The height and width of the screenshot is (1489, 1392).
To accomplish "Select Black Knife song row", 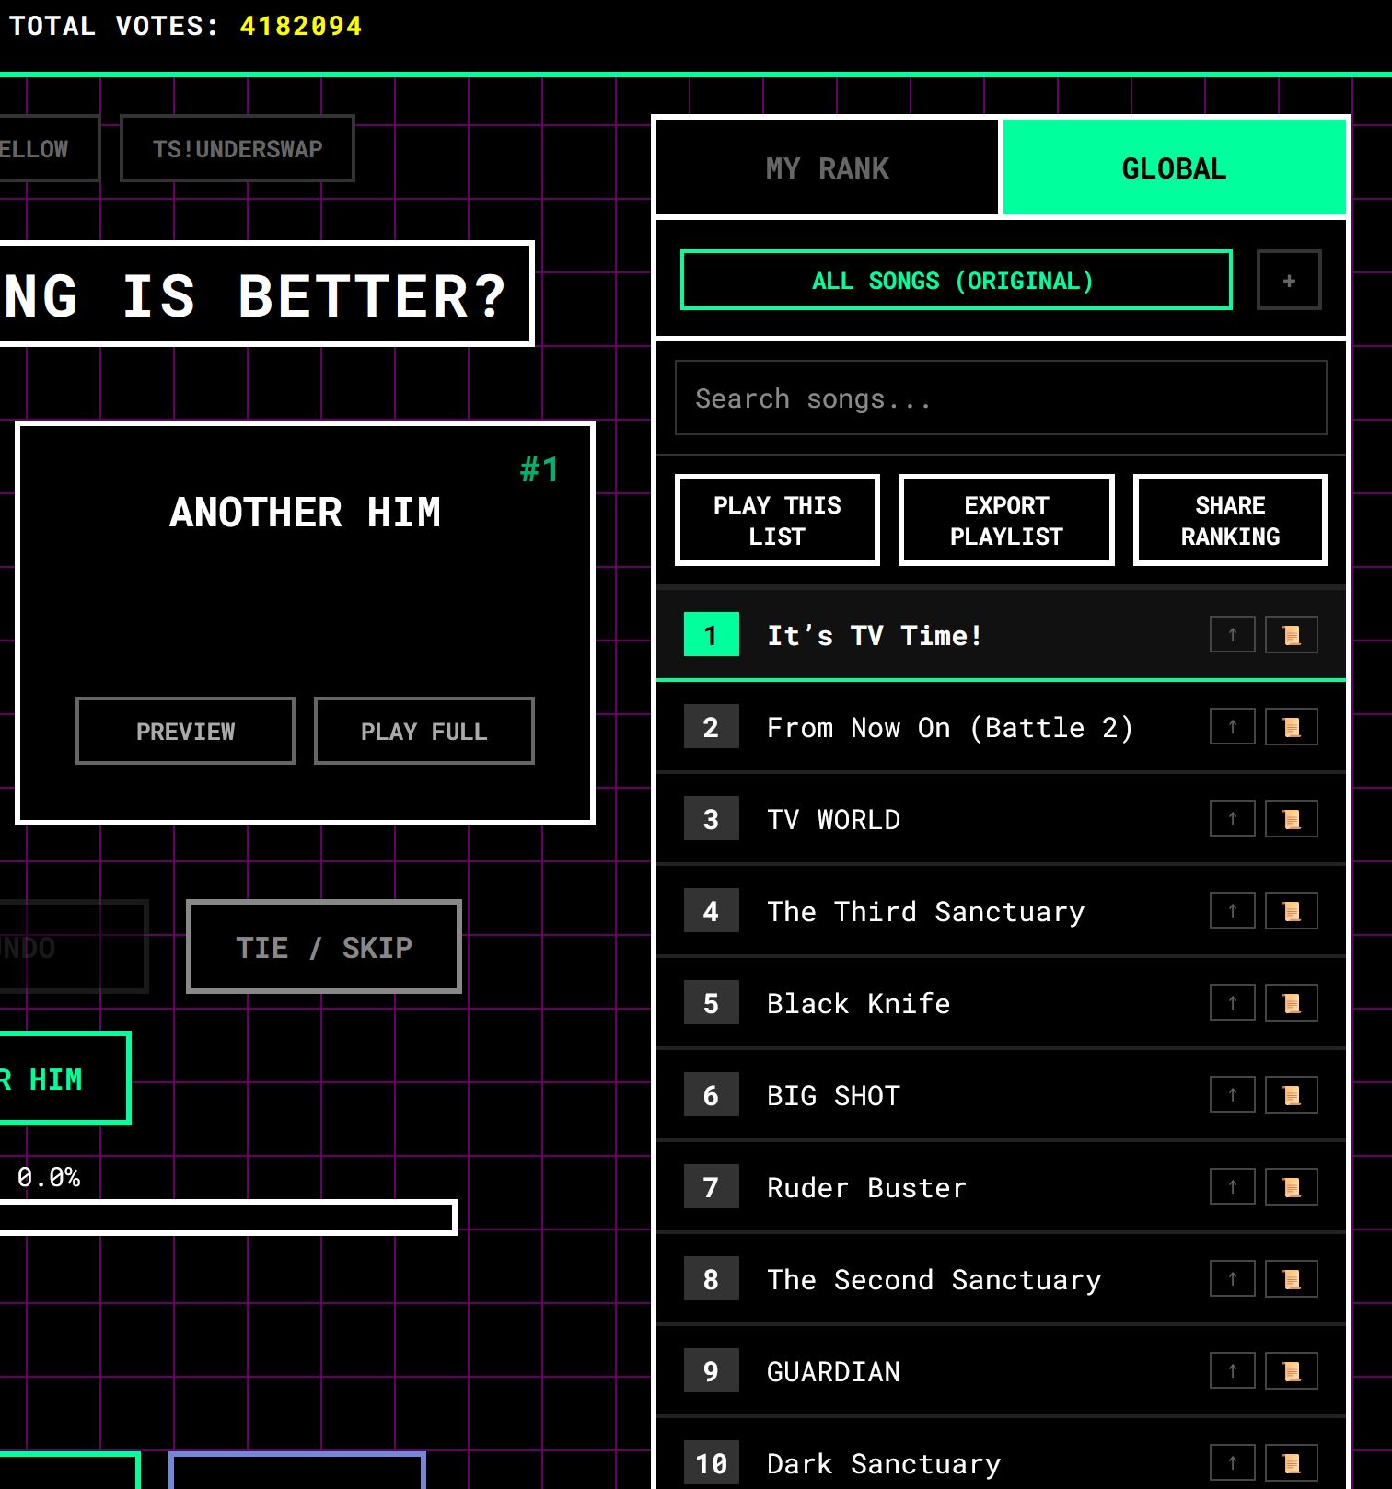I will click(x=1001, y=1003).
